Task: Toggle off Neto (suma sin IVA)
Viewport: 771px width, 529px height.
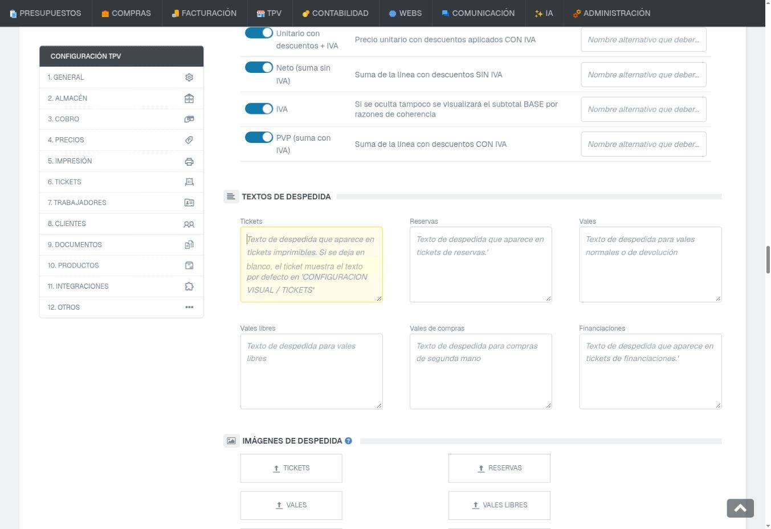Action: [x=259, y=67]
